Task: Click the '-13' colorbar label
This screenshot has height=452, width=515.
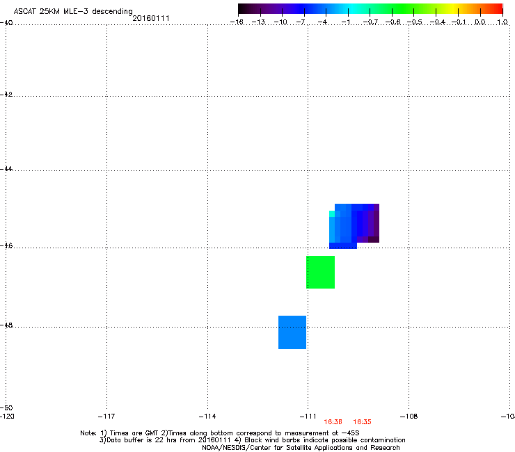Action: [258, 22]
